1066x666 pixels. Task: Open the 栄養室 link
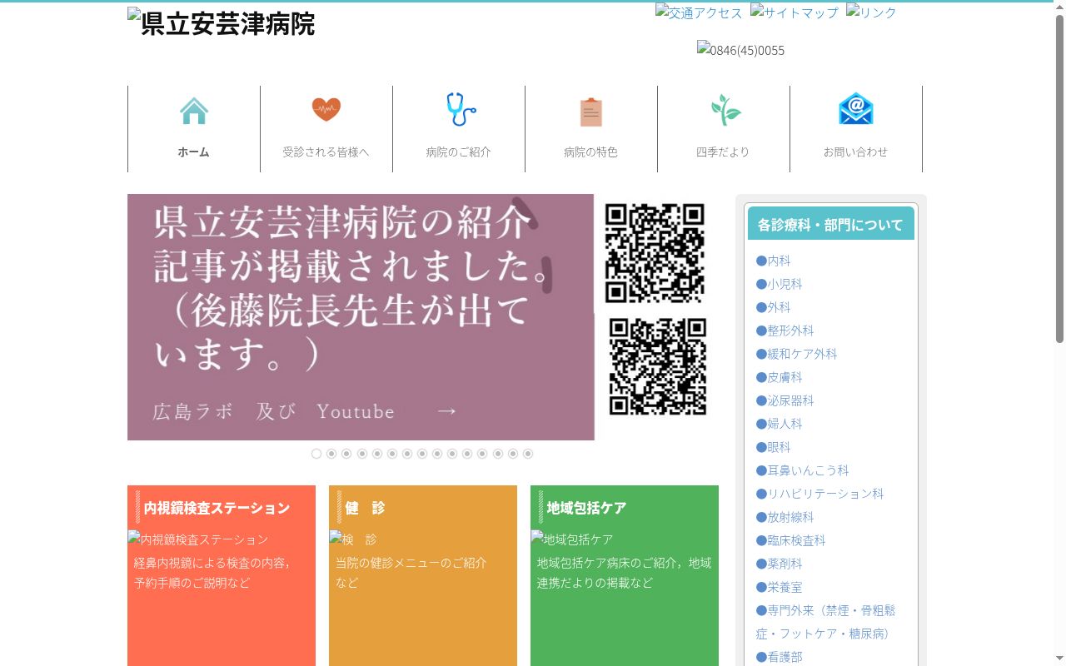coord(780,587)
